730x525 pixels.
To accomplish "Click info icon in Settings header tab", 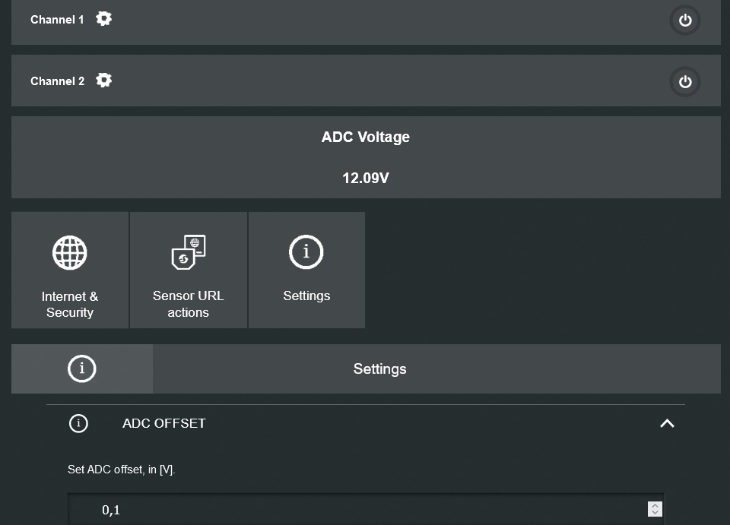I will [x=82, y=369].
